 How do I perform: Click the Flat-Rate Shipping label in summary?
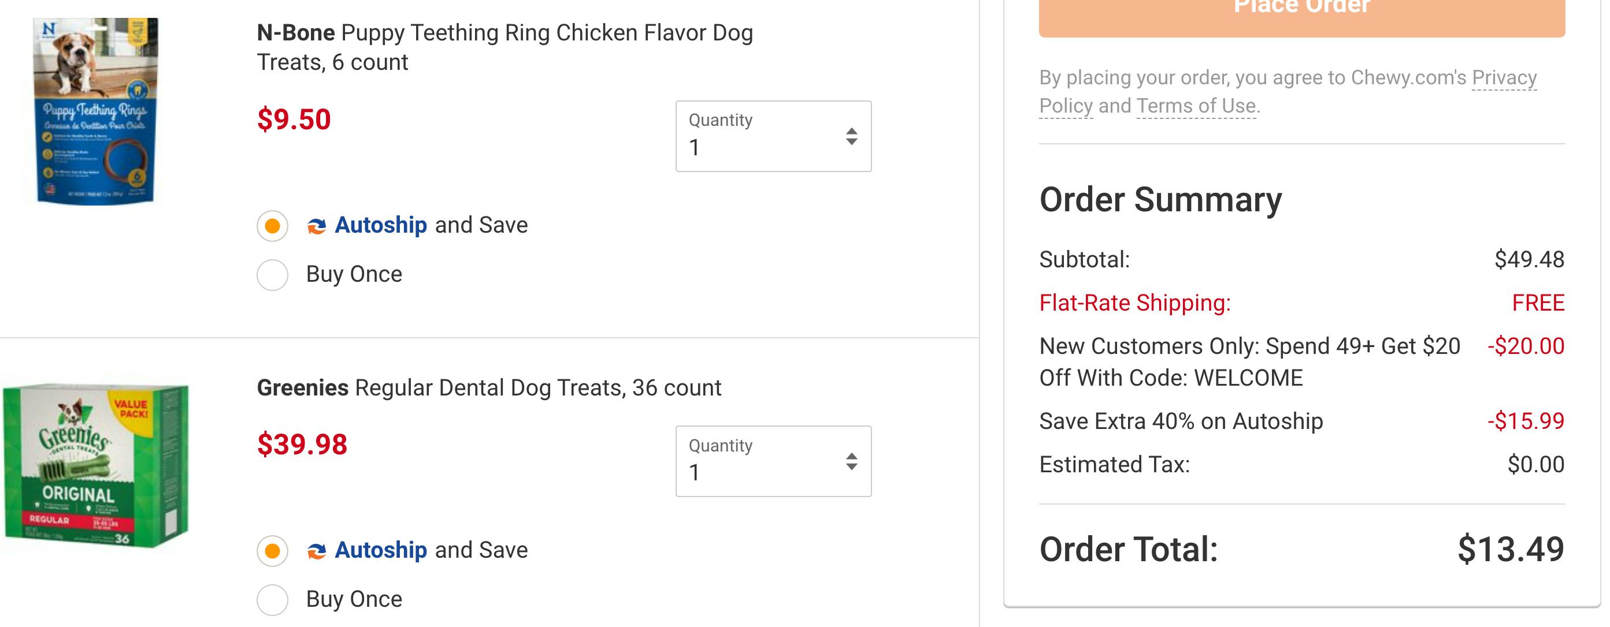point(1134,303)
